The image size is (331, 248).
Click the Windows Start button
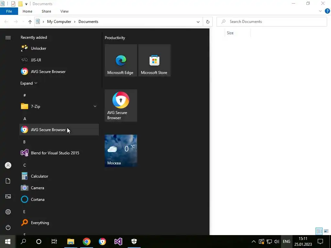tap(8, 242)
